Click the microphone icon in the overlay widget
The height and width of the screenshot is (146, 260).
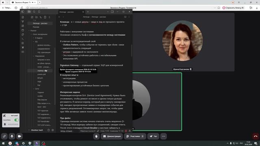click(x=5, y=125)
